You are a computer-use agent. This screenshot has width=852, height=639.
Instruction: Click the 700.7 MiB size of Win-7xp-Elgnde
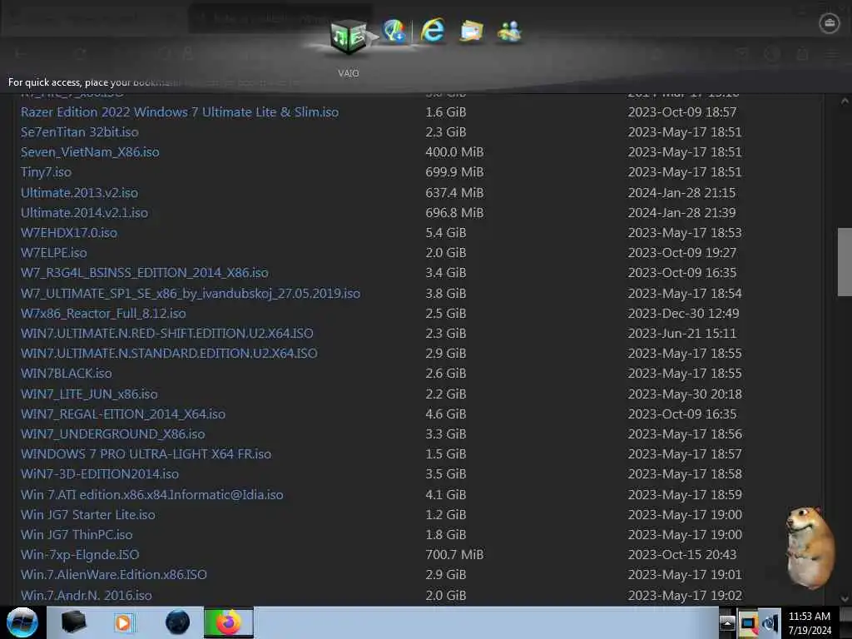pos(455,555)
